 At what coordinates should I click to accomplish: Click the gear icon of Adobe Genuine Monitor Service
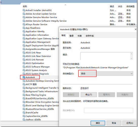[24, 17]
